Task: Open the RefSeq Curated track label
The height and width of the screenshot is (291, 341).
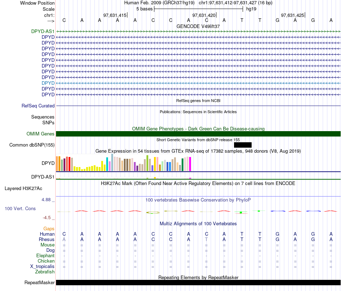Action: tap(38, 106)
